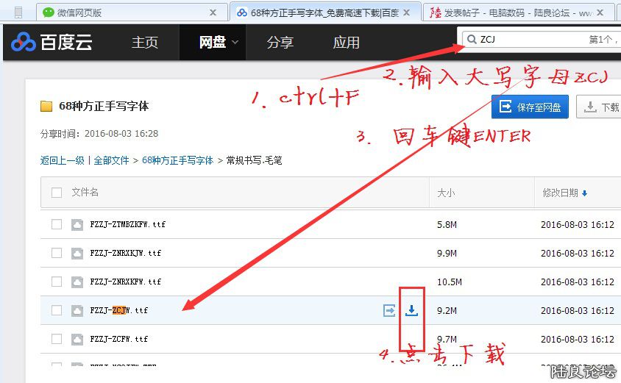Click the Baidu Cloud logo

[x=52, y=43]
